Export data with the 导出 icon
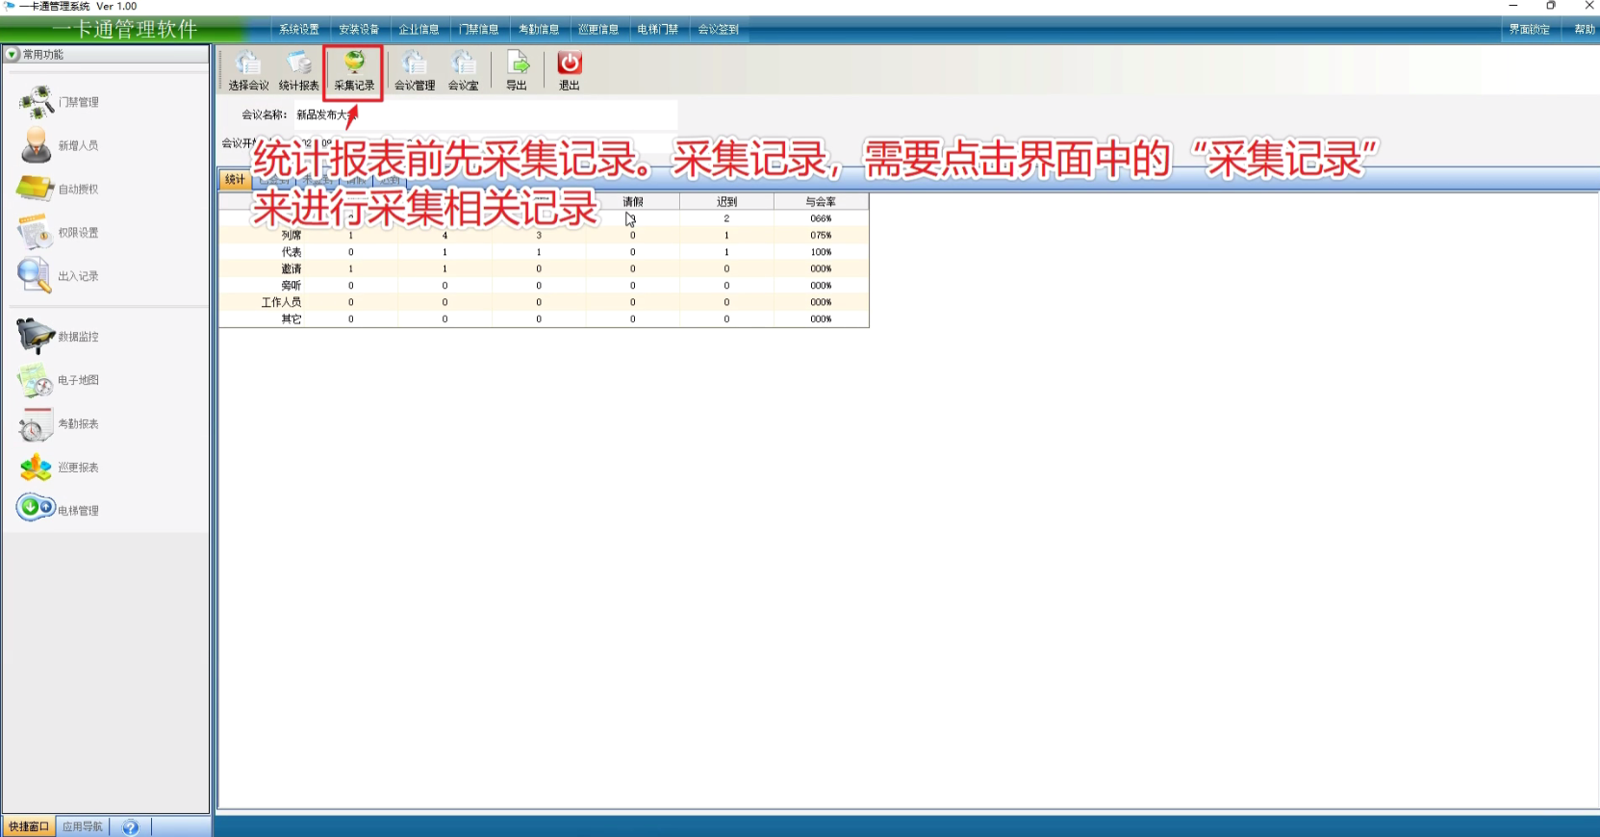The width and height of the screenshot is (1600, 837). point(518,71)
